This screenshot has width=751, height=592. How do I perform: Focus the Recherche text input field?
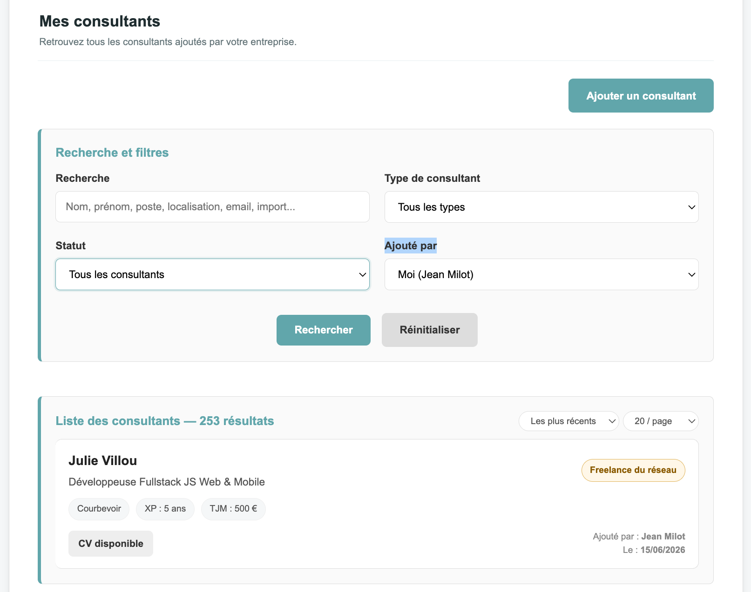212,207
